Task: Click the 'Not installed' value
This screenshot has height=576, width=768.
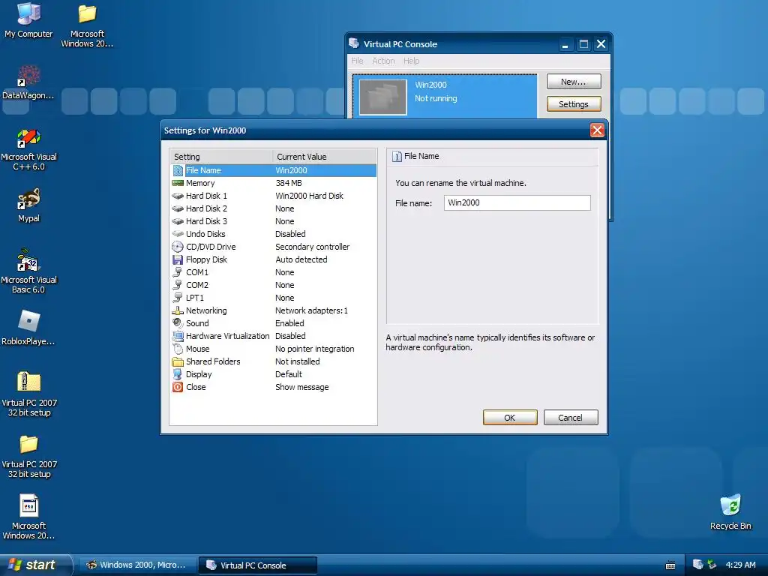Action: (x=297, y=361)
